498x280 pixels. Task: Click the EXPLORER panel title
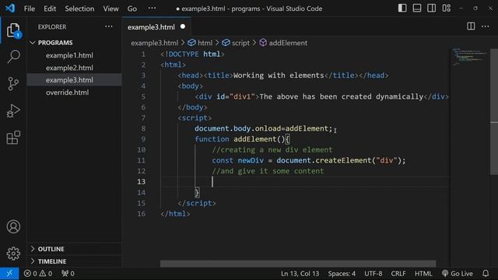52,27
